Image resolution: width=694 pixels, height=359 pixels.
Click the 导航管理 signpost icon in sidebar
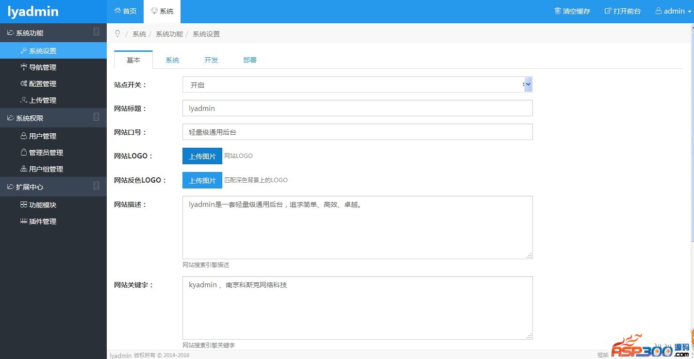(x=23, y=67)
